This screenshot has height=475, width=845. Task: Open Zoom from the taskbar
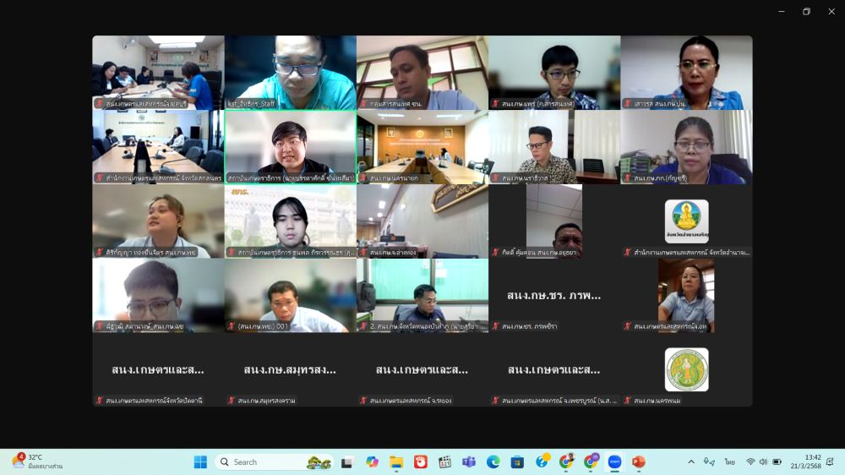pyautogui.click(x=614, y=461)
